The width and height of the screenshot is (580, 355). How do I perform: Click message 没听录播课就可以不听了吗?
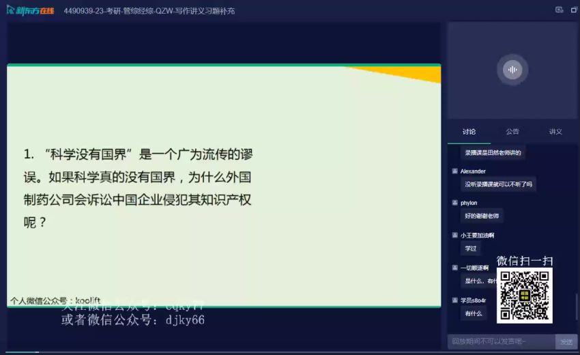pyautogui.click(x=498, y=184)
